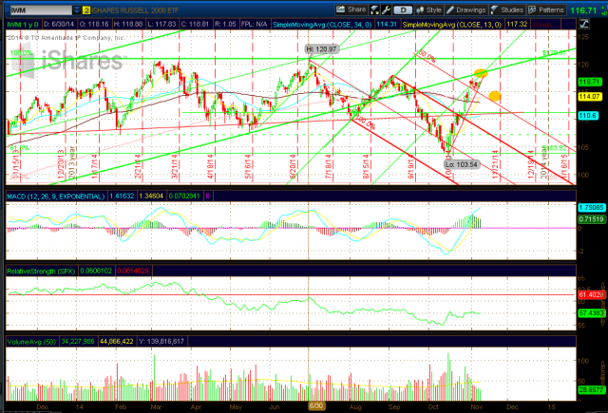Open the Studies menu
This screenshot has height=413, width=608.
tap(507, 9)
